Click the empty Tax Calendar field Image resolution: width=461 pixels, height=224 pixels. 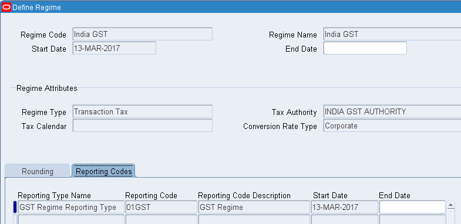(x=142, y=125)
